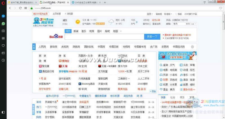This screenshot has width=225, height=119.
Task: Select the 新闻 search tab
Action: pyautogui.click(x=76, y=31)
